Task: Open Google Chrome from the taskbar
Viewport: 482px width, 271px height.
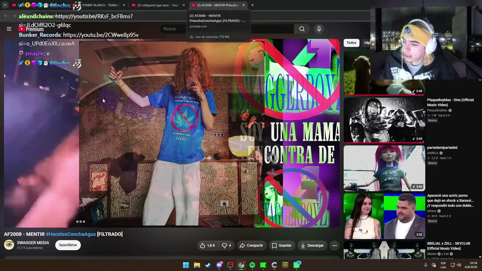Action: [x=241, y=265]
